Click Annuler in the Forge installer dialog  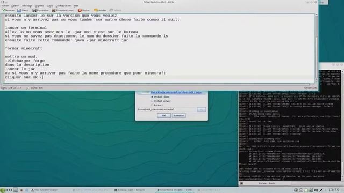pyautogui.click(x=179, y=116)
